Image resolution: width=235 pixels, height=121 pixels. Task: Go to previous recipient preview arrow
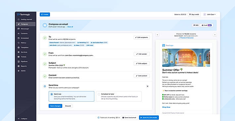(x=157, y=35)
